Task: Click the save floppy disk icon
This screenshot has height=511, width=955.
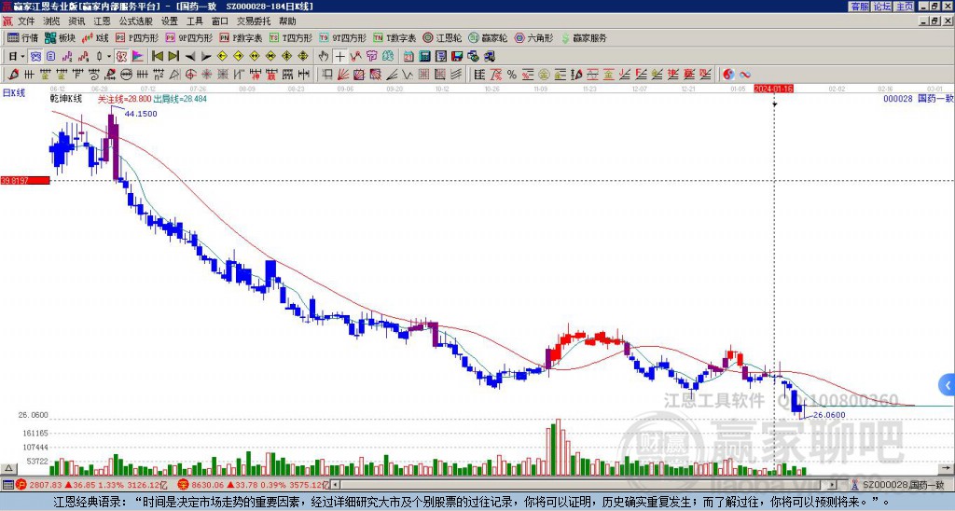Action: 457,56
